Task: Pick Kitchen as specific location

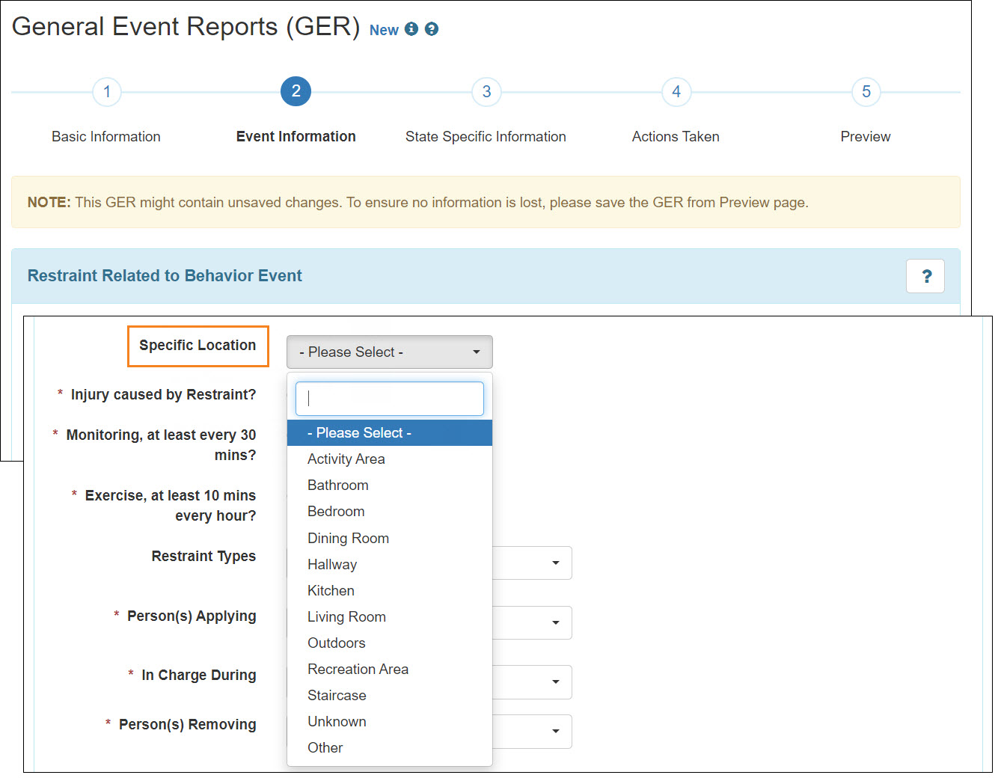Action: (390, 591)
